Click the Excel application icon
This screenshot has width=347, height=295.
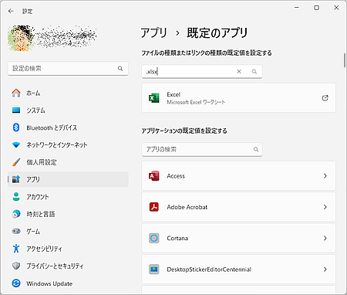click(154, 98)
